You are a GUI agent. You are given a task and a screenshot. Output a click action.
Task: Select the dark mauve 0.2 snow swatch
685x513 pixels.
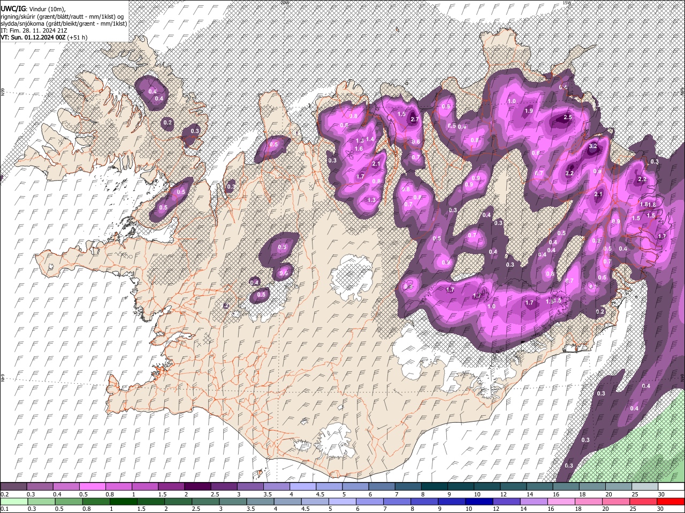pyautogui.click(x=13, y=486)
